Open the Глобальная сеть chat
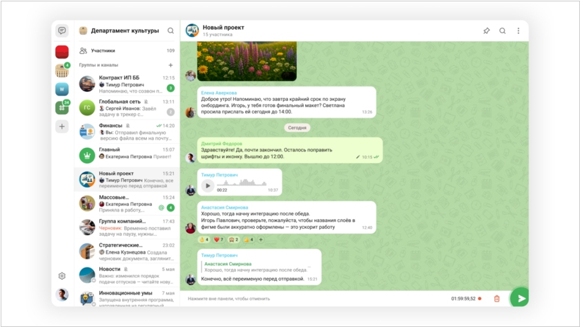 point(126,108)
